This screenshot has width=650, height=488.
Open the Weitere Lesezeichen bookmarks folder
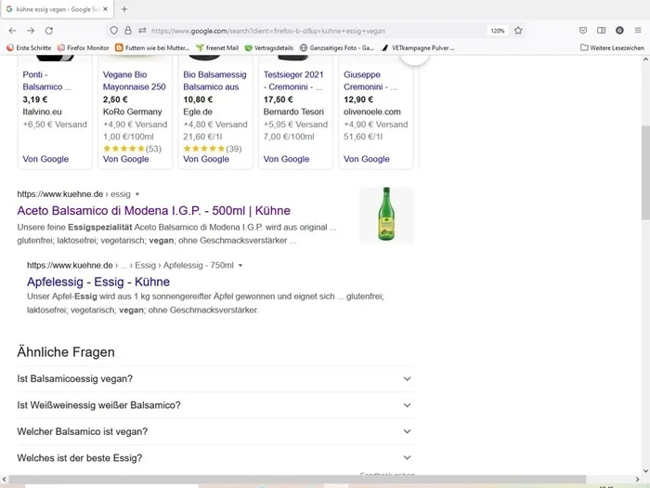(612, 46)
